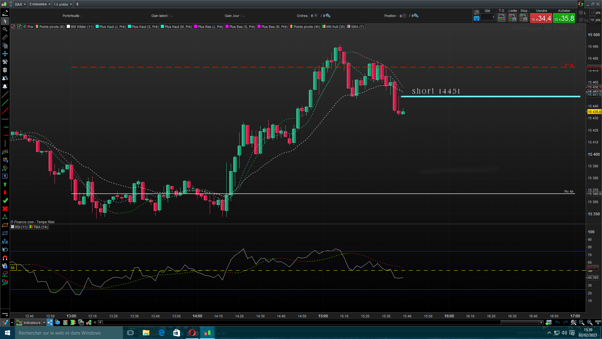The image size is (602, 339).
Task: Click the blue share icon
Action: [50, 322]
